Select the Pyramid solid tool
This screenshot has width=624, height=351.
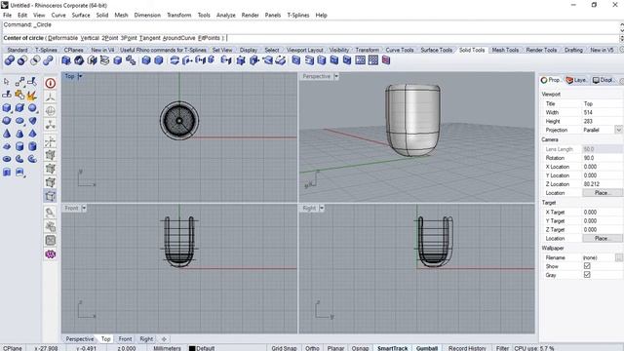[x=32, y=134]
